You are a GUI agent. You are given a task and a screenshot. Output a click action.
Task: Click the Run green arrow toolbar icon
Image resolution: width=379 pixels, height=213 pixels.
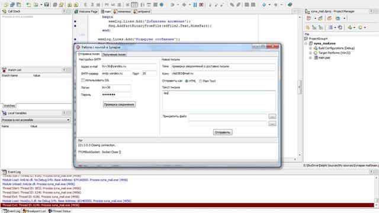click(172, 5)
